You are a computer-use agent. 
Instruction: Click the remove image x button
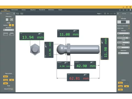click(13, 25)
